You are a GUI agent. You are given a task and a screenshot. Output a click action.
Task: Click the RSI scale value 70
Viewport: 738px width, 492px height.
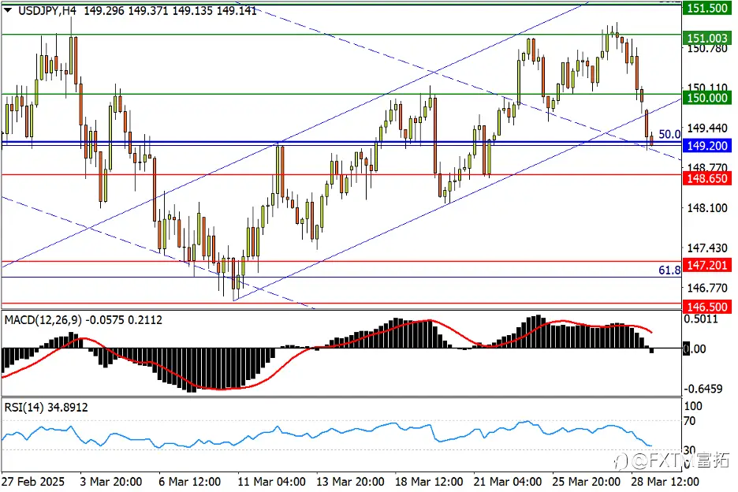point(690,421)
